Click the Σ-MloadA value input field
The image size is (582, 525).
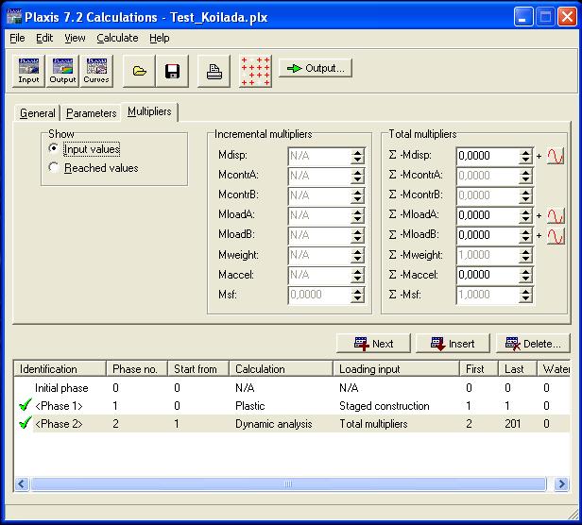[488, 215]
